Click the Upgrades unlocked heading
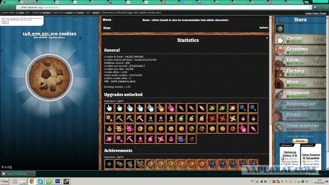The width and height of the screenshot is (329, 185). pyautogui.click(x=123, y=95)
